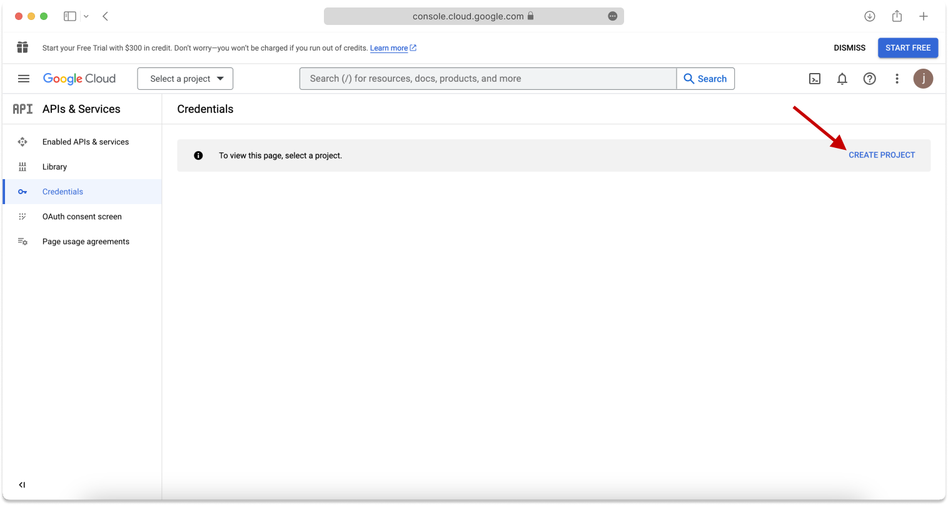
Task: Click the Google Cloud logo
Action: click(x=79, y=78)
